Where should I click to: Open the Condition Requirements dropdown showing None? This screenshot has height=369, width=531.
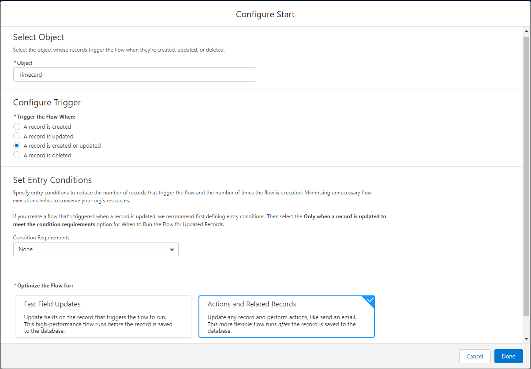(x=96, y=249)
